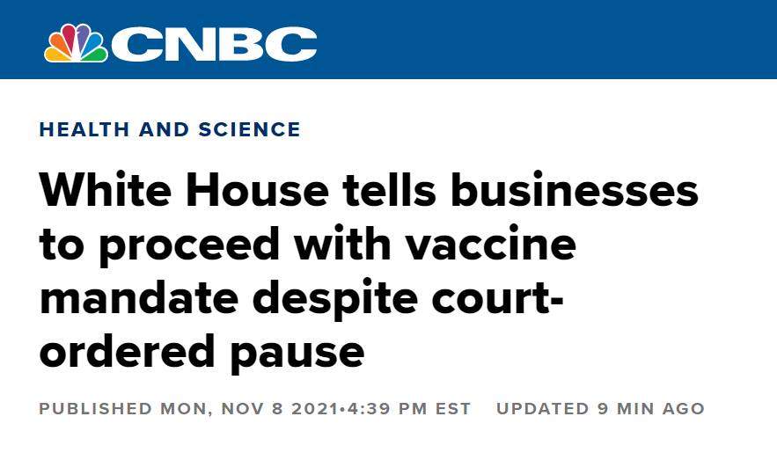Image resolution: width=777 pixels, height=453 pixels.
Task: Click the headline line "White House tells businesses"
Action: (369, 190)
